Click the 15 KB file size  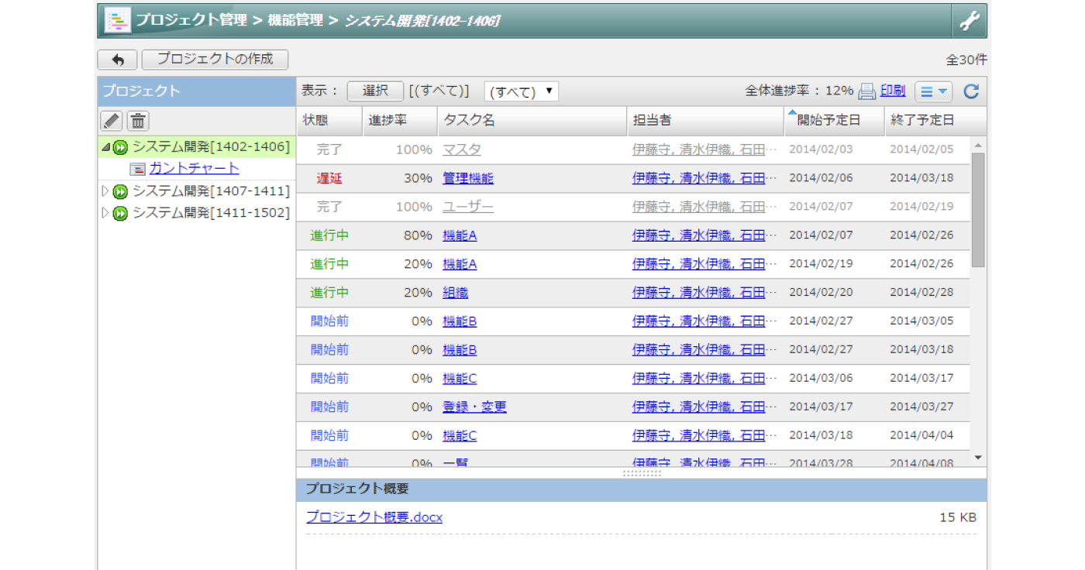click(x=958, y=517)
